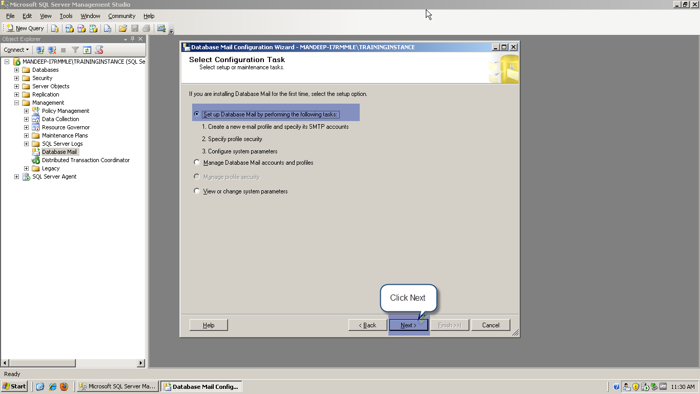
Task: Click the script error list icon
Action: (x=99, y=50)
